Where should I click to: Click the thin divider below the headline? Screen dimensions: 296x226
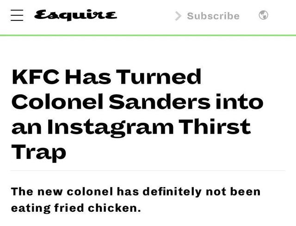tap(148, 171)
